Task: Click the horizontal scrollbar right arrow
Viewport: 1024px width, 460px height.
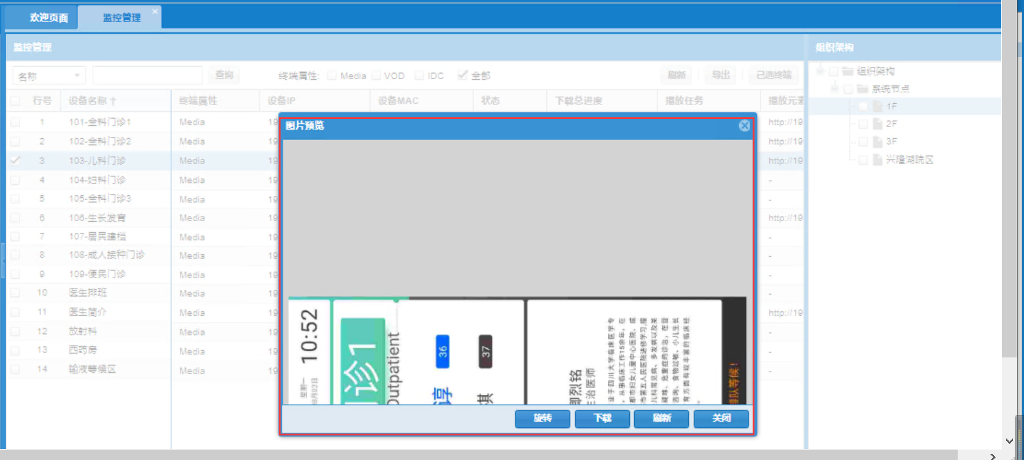Action: pos(993,456)
